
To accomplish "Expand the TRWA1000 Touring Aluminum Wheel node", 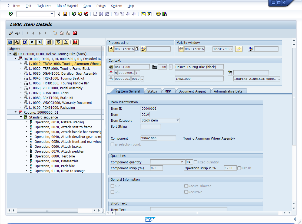I will click(x=21, y=64).
